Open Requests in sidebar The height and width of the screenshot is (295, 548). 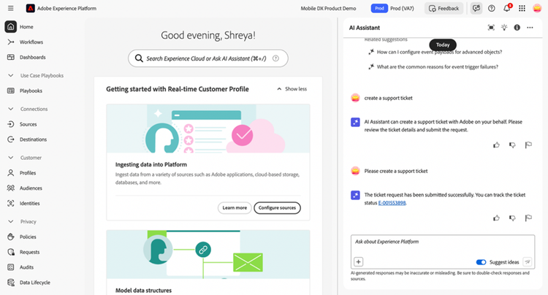point(23,252)
